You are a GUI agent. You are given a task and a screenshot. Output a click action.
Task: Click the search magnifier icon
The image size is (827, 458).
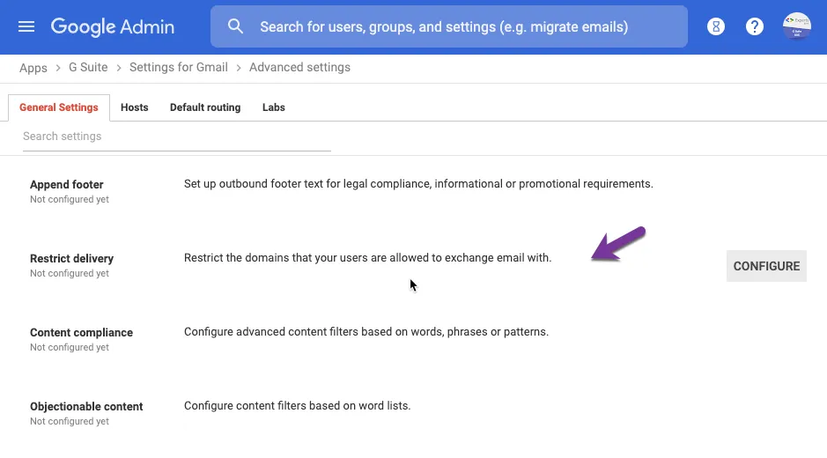pyautogui.click(x=235, y=26)
